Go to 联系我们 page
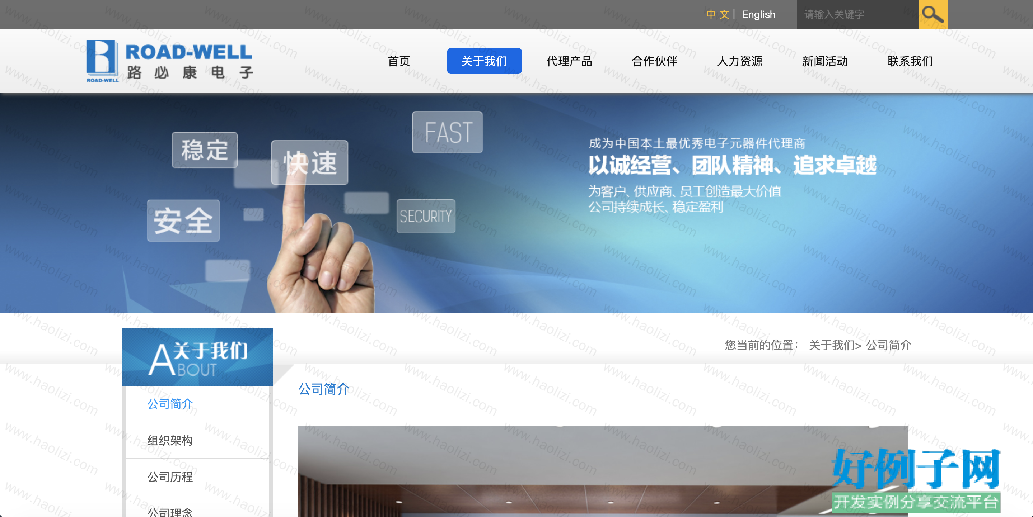The height and width of the screenshot is (517, 1033). click(x=910, y=61)
